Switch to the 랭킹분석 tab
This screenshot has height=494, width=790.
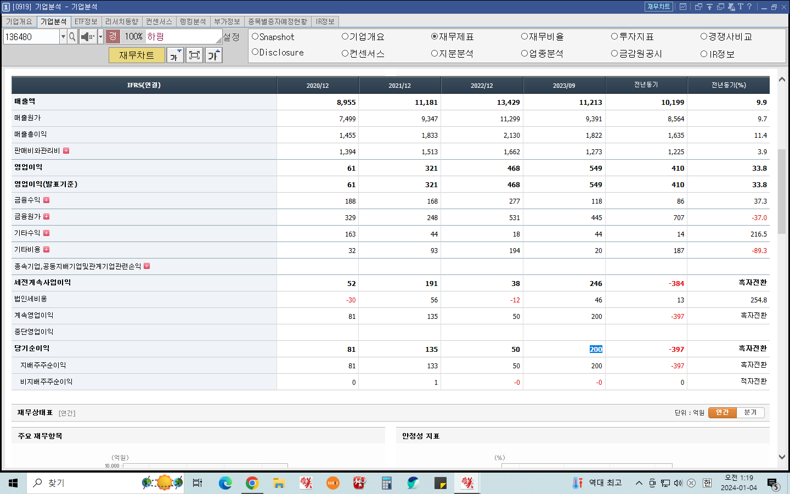[193, 21]
